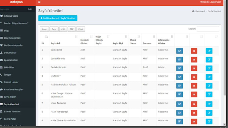
Task: Delete the Etkinliklerimiz row
Action: pos(194,59)
